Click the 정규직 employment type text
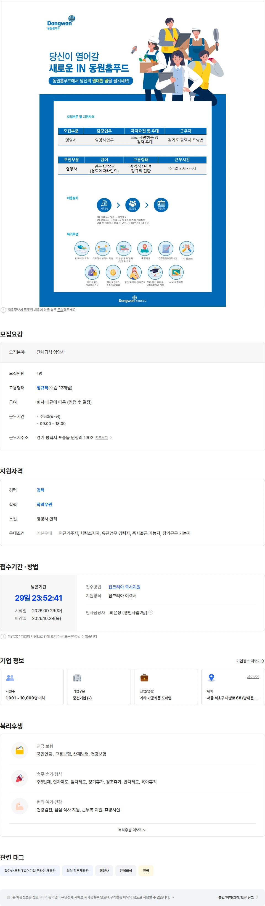265x906 pixels. point(43,387)
